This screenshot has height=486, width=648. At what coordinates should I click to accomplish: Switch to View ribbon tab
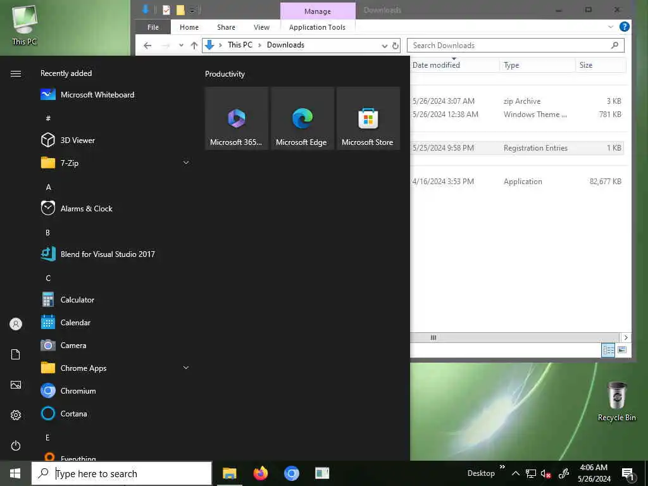(x=261, y=27)
